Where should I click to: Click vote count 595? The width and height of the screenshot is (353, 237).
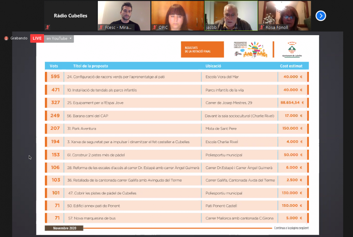(55, 77)
